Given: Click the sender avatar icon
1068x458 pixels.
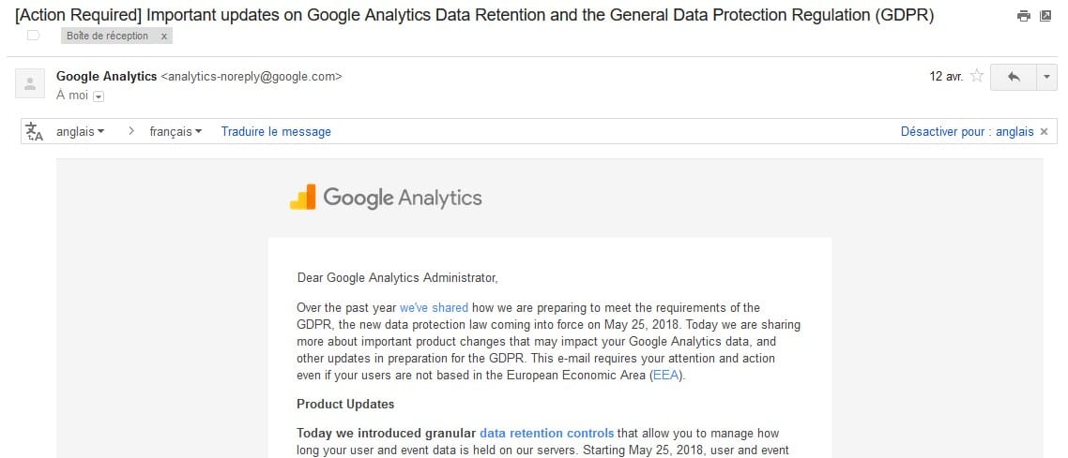Looking at the screenshot, I should [x=30, y=83].
